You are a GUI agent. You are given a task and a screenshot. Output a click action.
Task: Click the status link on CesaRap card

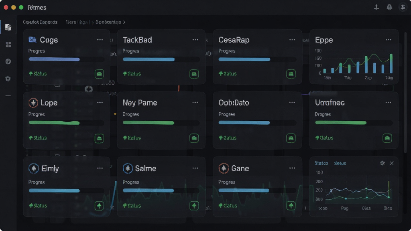coord(228,74)
